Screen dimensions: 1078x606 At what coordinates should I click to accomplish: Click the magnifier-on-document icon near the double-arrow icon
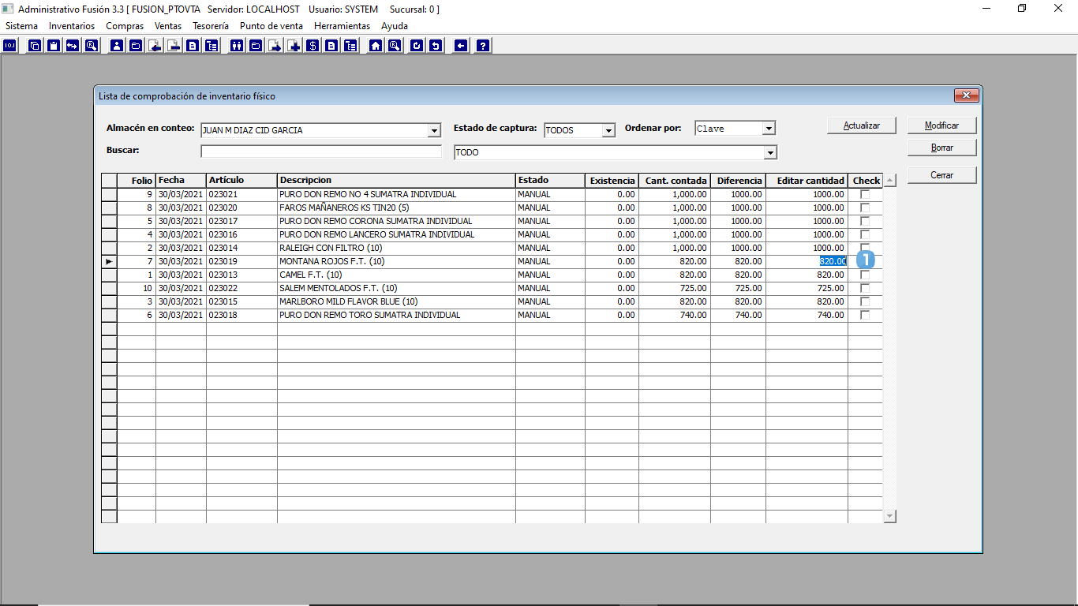pos(92,46)
